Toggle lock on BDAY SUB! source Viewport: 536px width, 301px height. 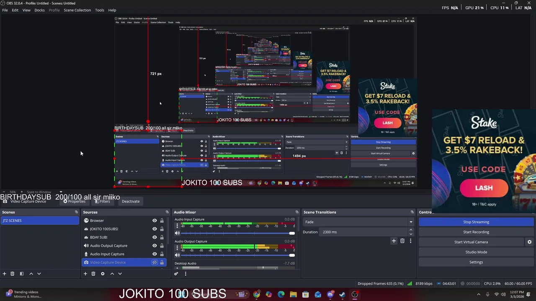click(x=162, y=237)
